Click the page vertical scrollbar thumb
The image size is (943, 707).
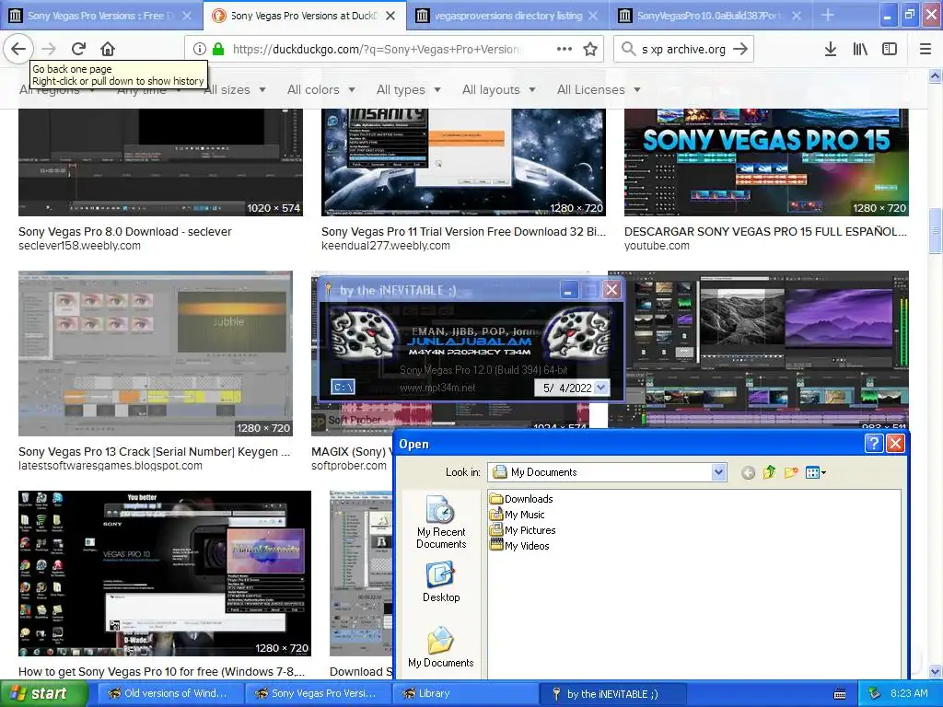[x=935, y=231]
